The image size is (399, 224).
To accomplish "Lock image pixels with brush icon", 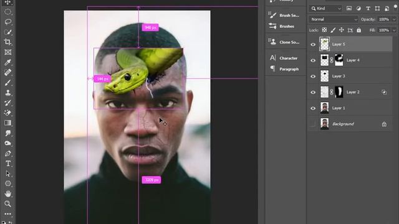I will [x=333, y=30].
